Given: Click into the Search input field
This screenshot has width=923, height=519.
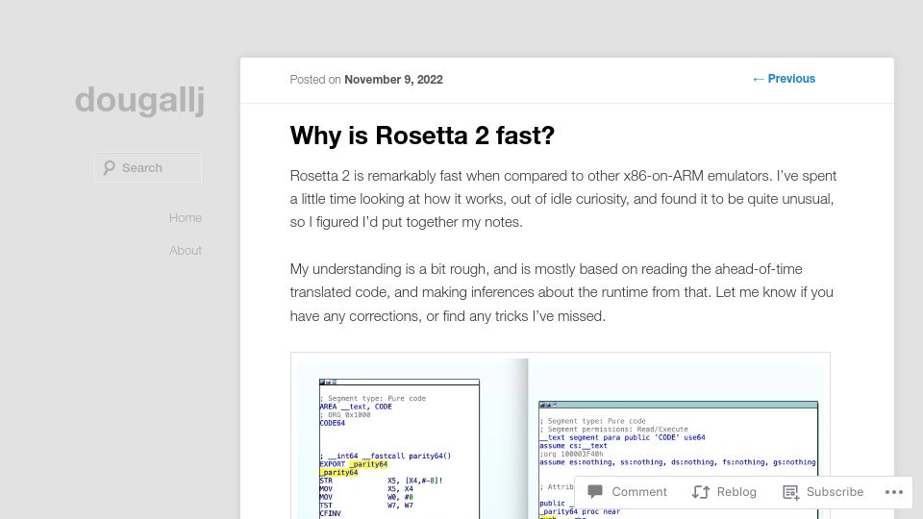Looking at the screenshot, I should [148, 167].
